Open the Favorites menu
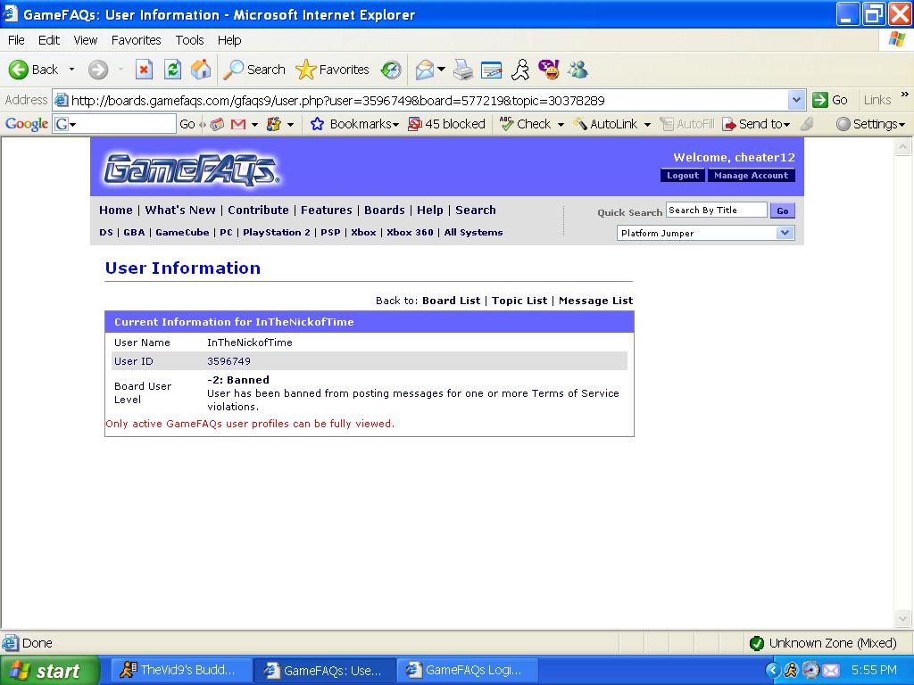This screenshot has width=914, height=685. (x=136, y=40)
